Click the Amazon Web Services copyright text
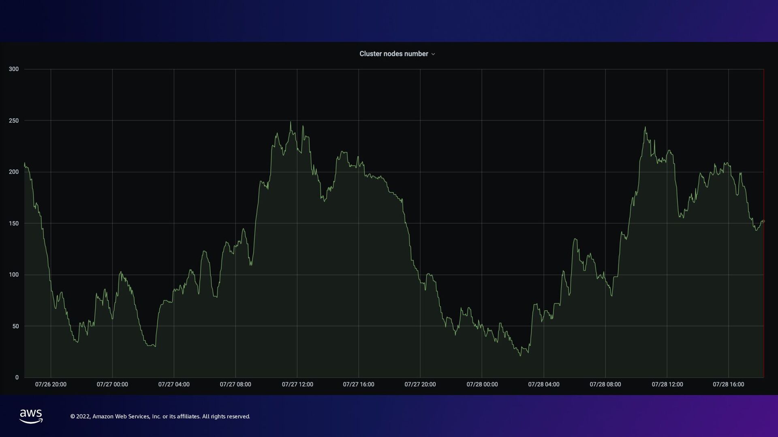 click(160, 416)
